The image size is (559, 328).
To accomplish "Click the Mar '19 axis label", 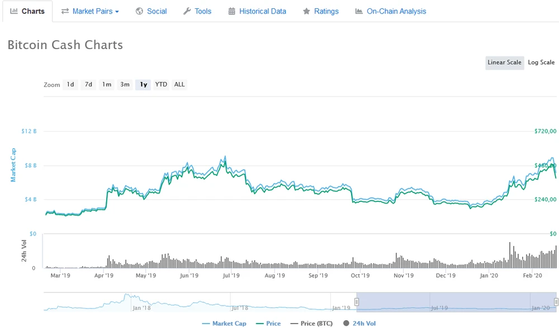I will coord(60,276).
